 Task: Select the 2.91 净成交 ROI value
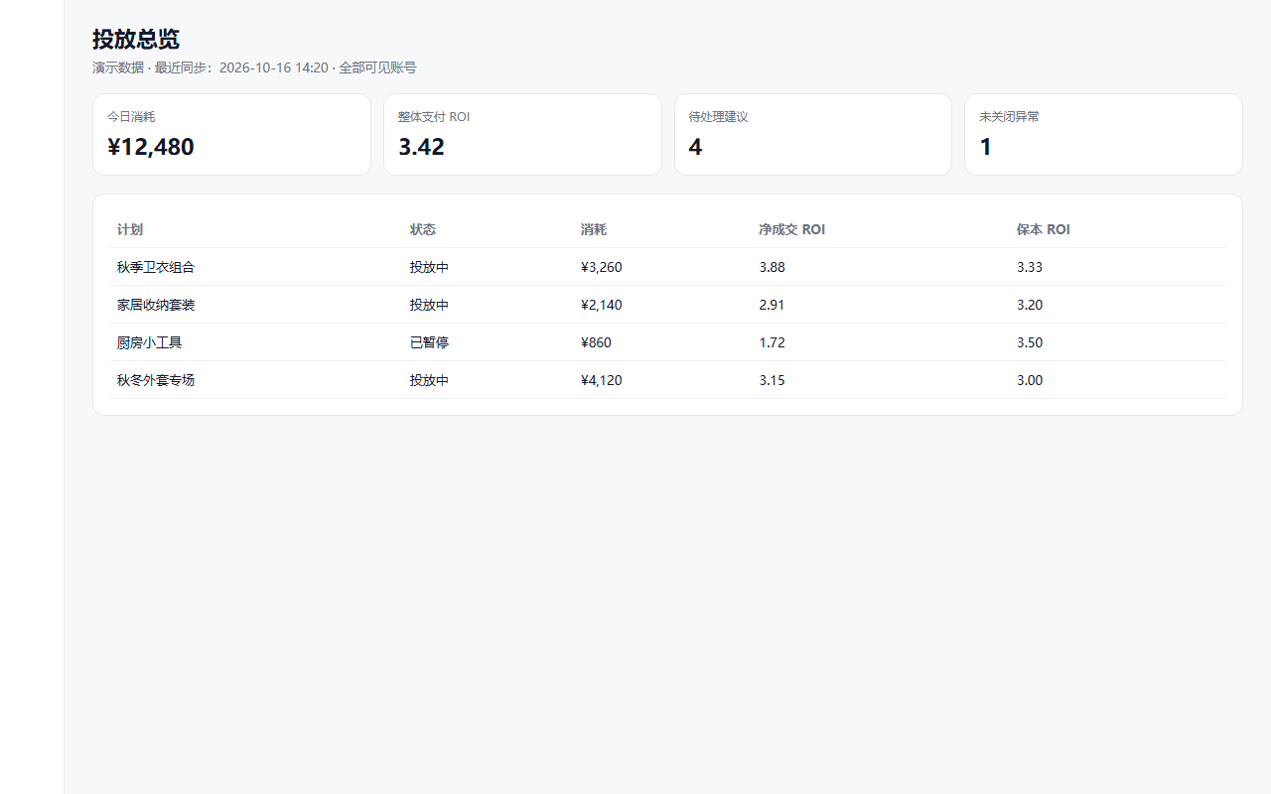click(x=772, y=305)
